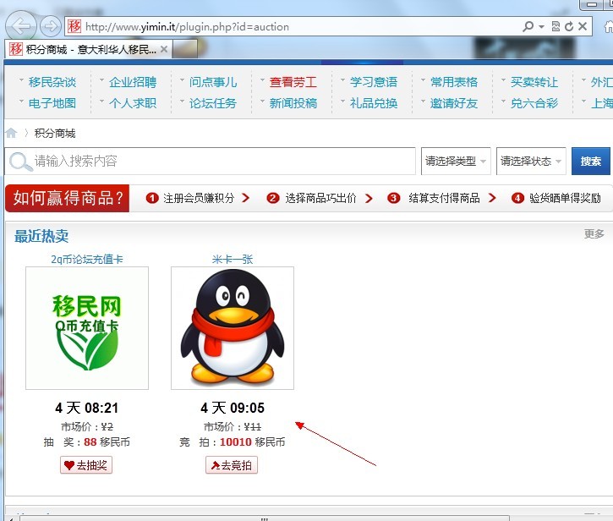
Task: Click the heart icon on 去抽奖
Action: click(x=69, y=465)
